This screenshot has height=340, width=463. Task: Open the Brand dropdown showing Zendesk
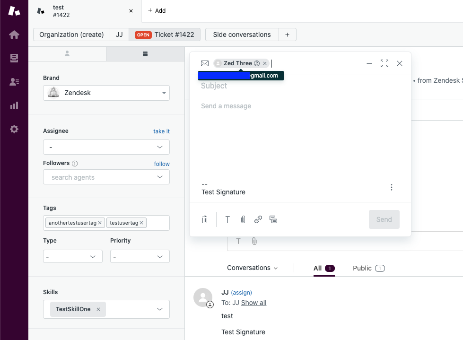(106, 93)
